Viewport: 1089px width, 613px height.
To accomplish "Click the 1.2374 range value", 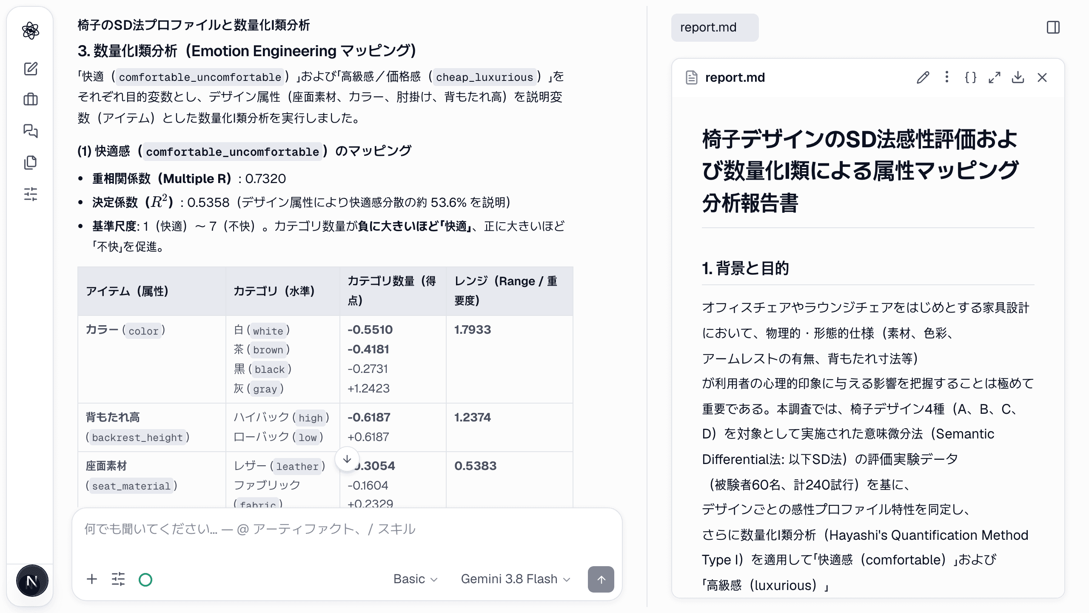I will (x=473, y=417).
